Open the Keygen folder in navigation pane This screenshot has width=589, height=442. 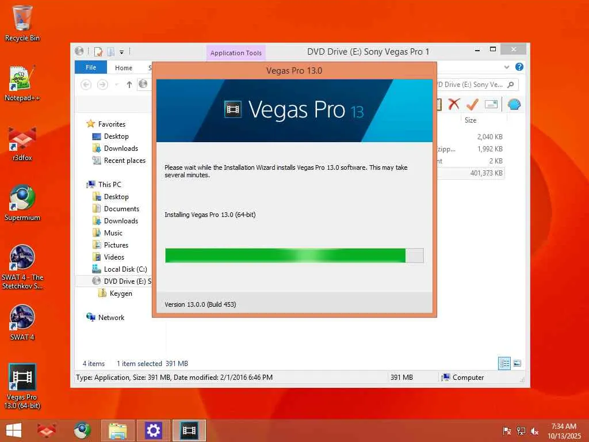click(121, 294)
